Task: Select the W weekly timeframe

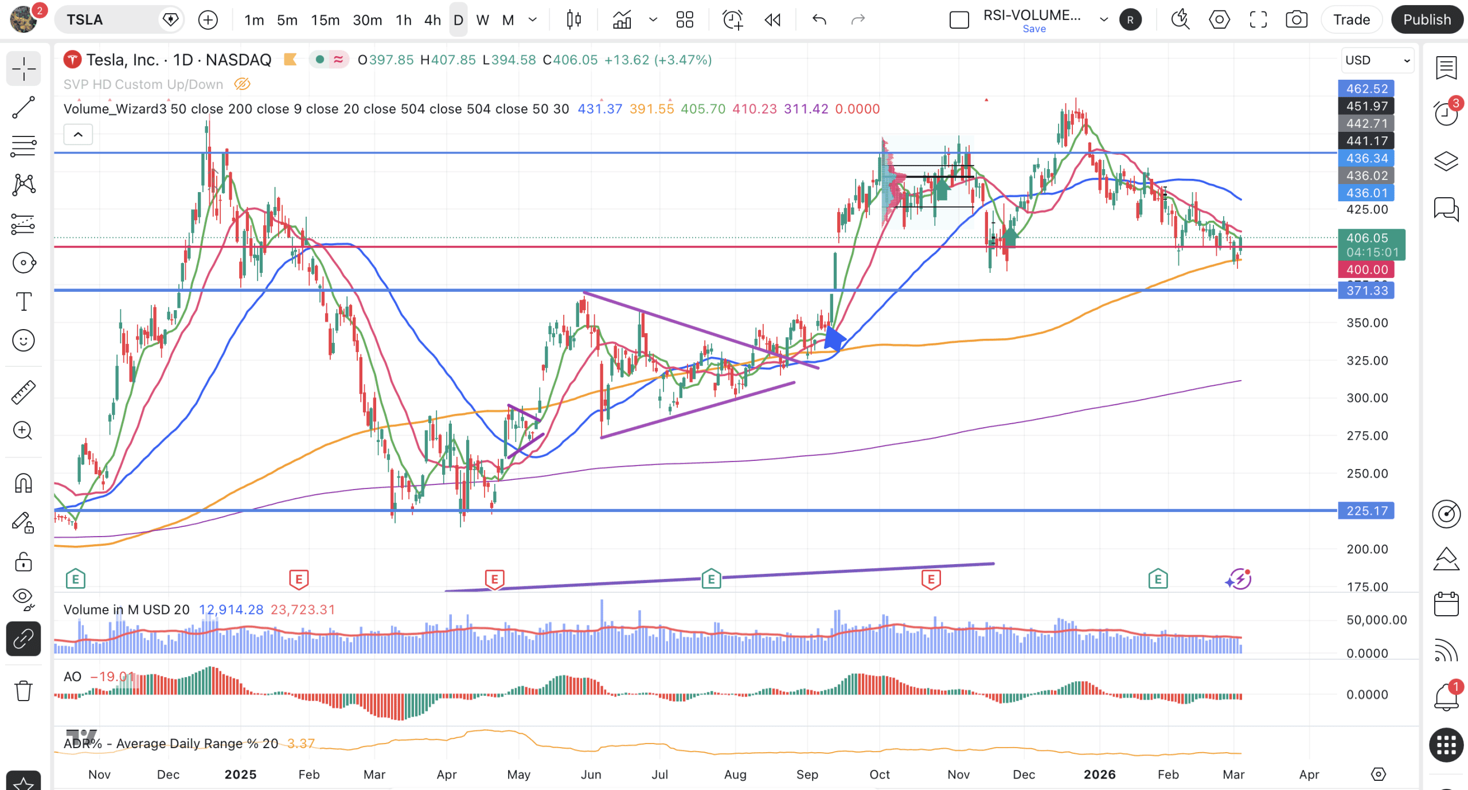Action: point(482,20)
